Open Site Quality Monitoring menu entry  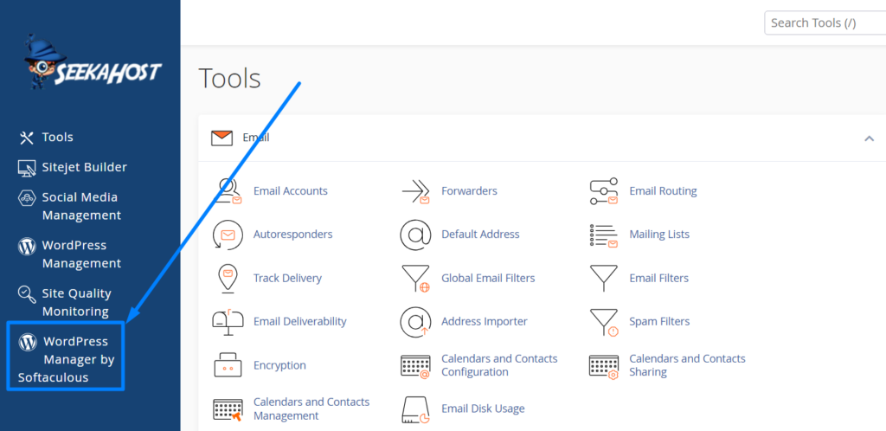click(x=76, y=302)
